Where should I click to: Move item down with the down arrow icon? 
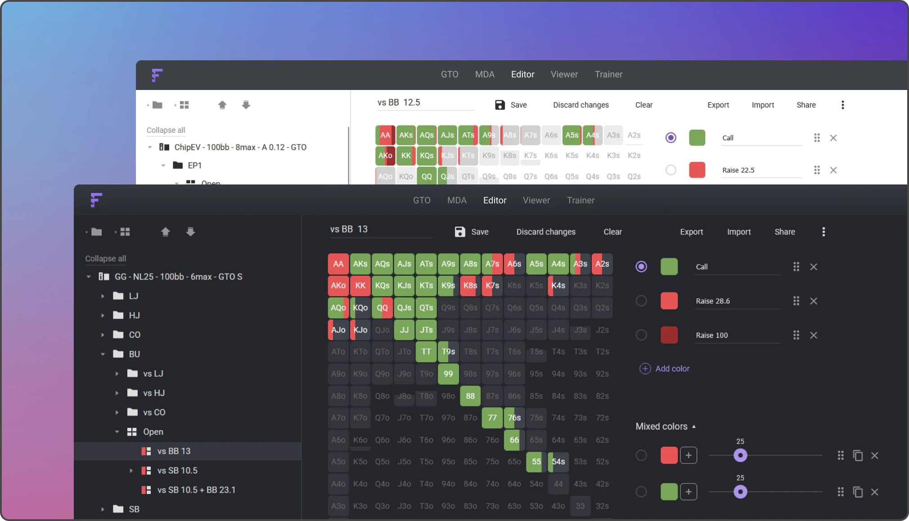point(191,232)
